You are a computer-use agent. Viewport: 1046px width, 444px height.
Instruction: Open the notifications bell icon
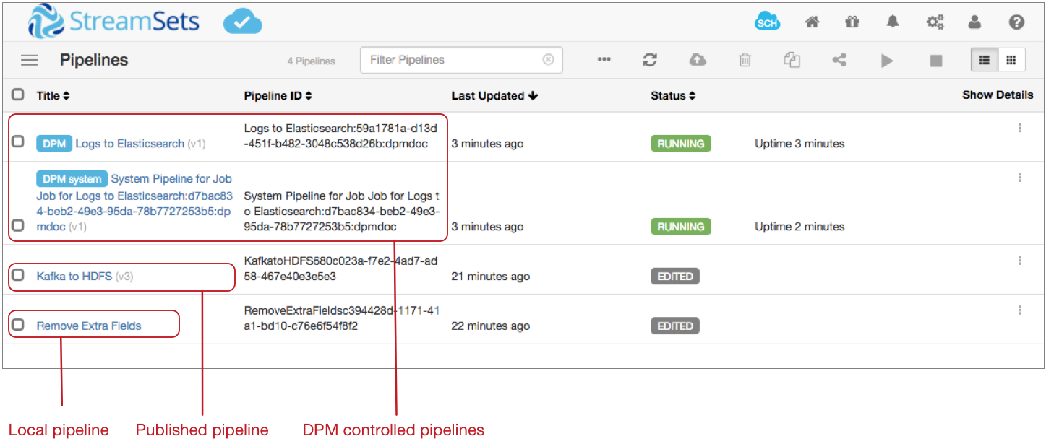(893, 22)
